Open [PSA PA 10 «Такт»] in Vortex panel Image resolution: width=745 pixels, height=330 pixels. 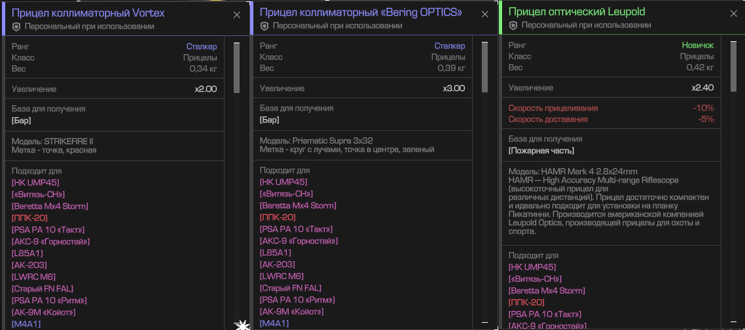[x=48, y=230]
